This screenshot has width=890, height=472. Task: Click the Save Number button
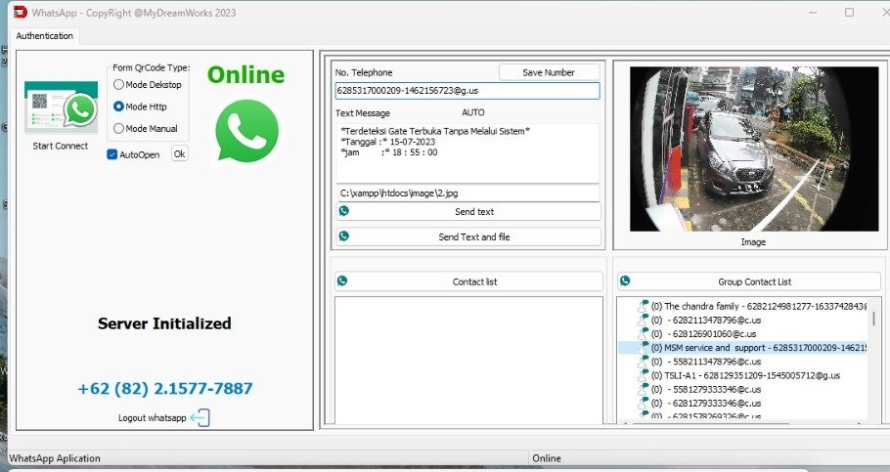[549, 72]
